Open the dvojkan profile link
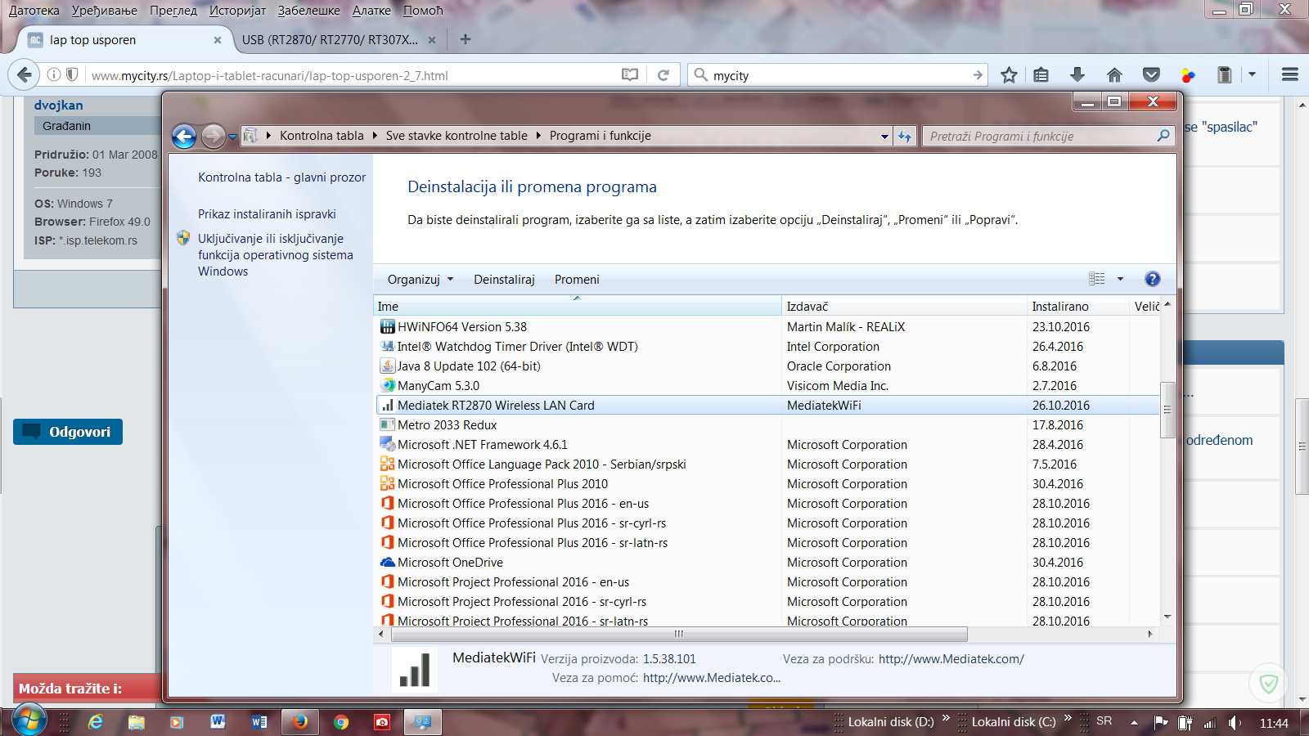This screenshot has width=1309, height=736. coord(58,105)
